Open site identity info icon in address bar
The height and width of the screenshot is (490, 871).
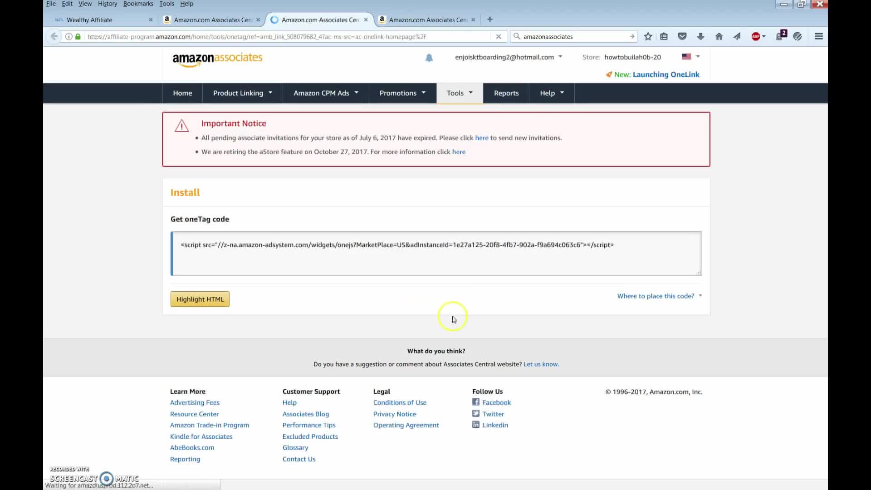pyautogui.click(x=69, y=36)
